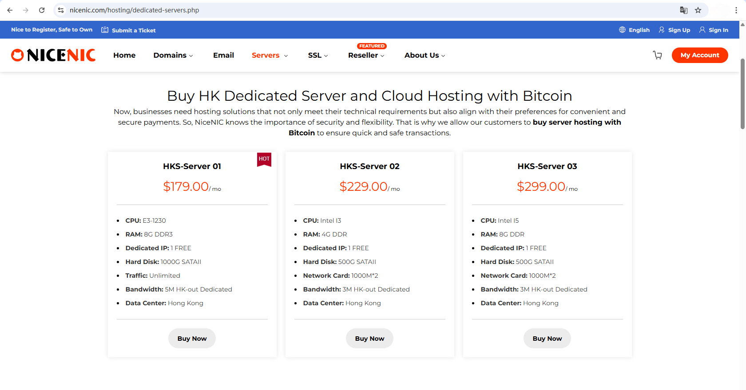Click 'CPU: E3-1230' spec line

[x=146, y=221]
